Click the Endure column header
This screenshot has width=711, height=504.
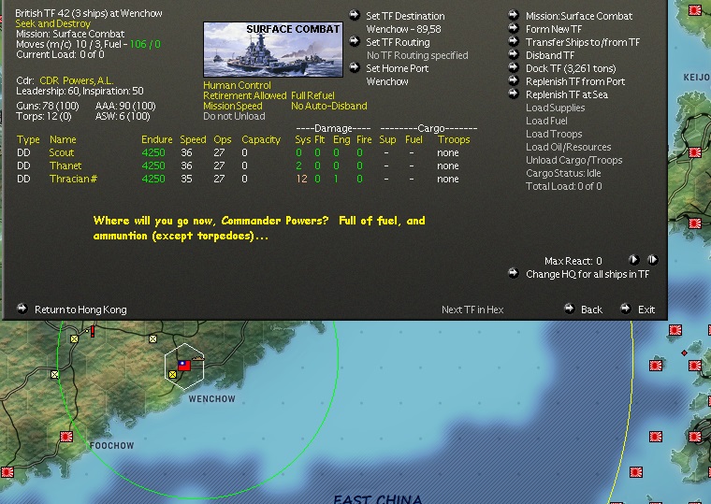[157, 139]
